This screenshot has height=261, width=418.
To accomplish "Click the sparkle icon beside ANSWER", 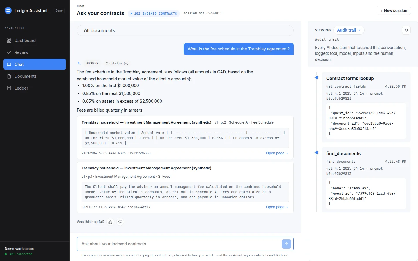I will click(79, 63).
